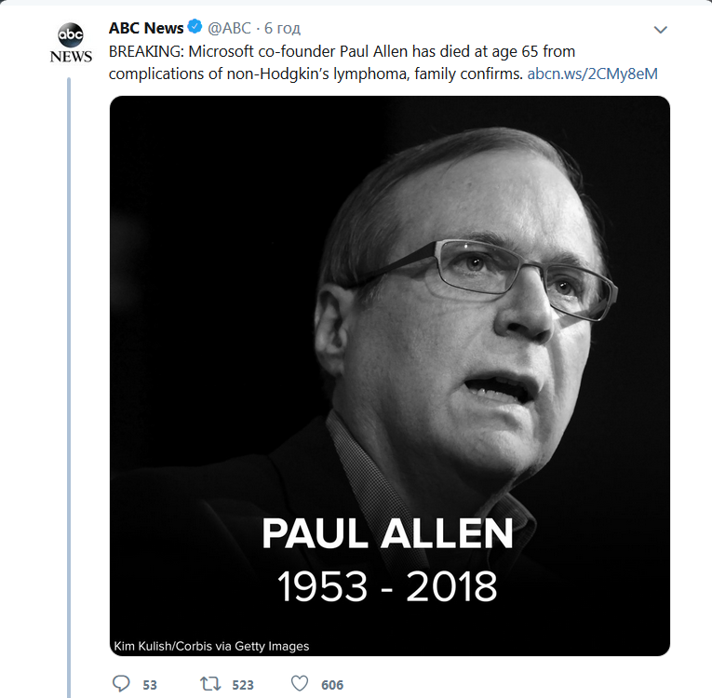Click the tweet timestamp "6 год"
712x698 pixels.
283,28
